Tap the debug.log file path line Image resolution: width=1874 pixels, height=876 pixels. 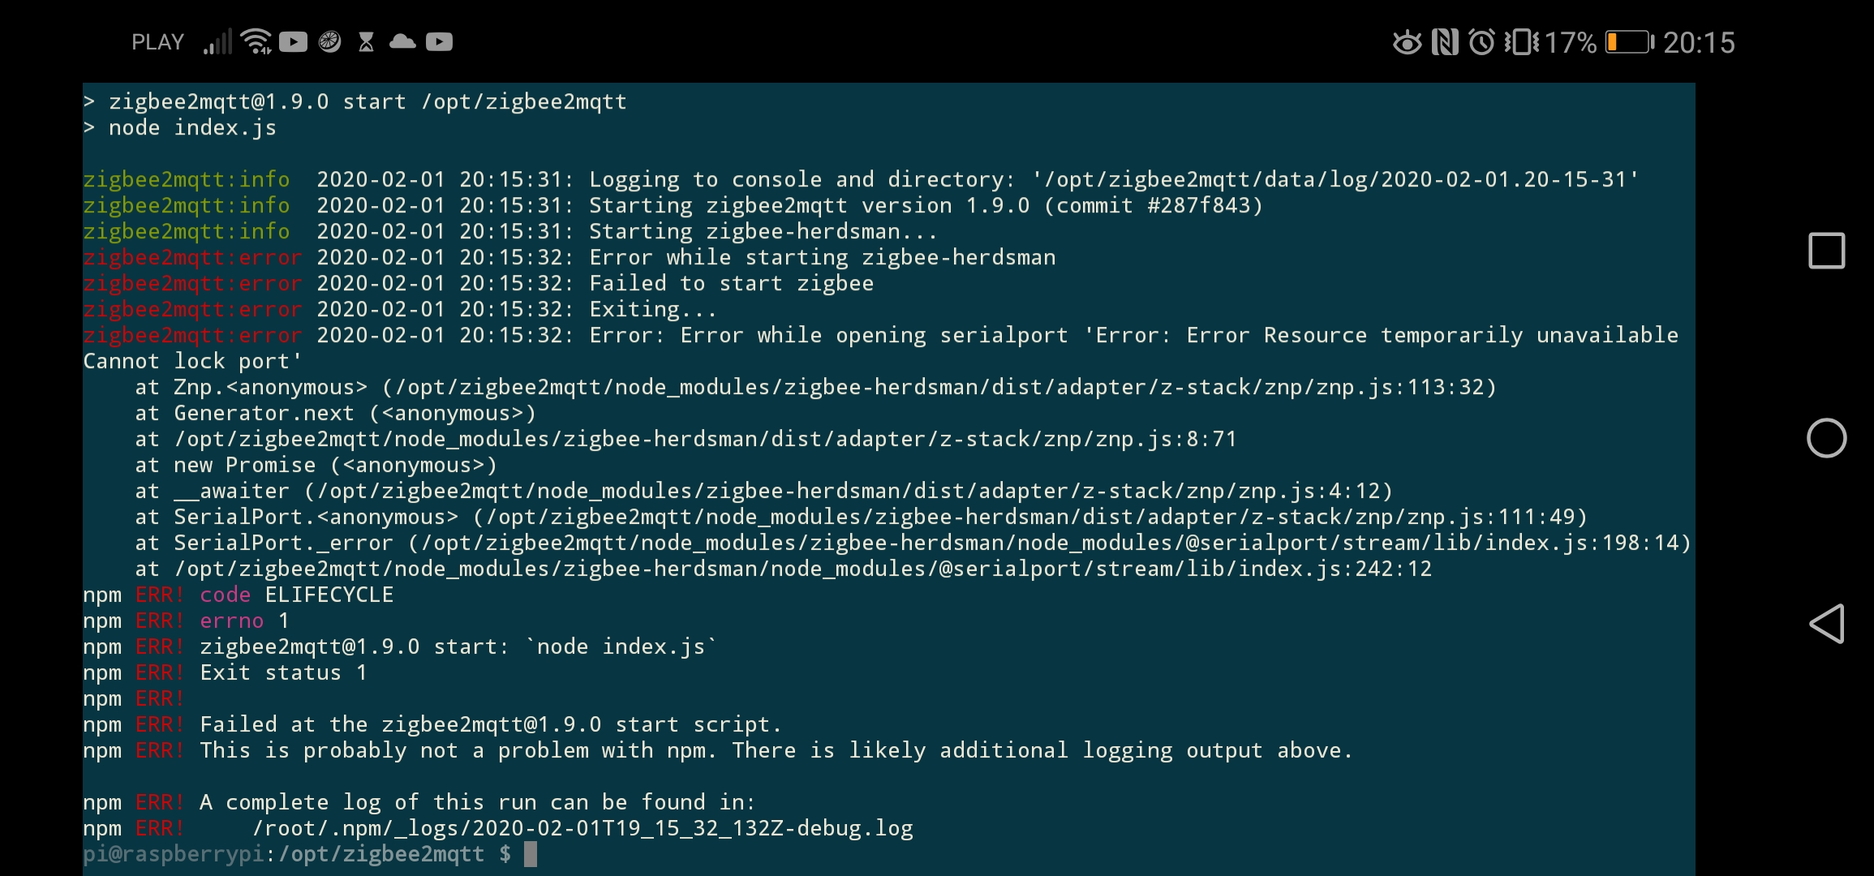(582, 828)
